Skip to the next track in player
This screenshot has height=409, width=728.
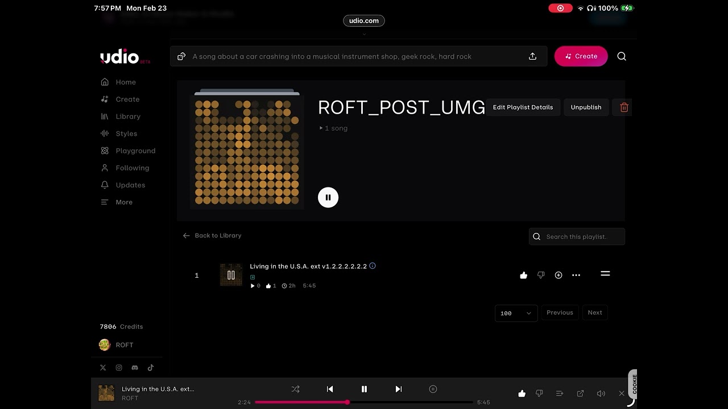click(x=398, y=389)
